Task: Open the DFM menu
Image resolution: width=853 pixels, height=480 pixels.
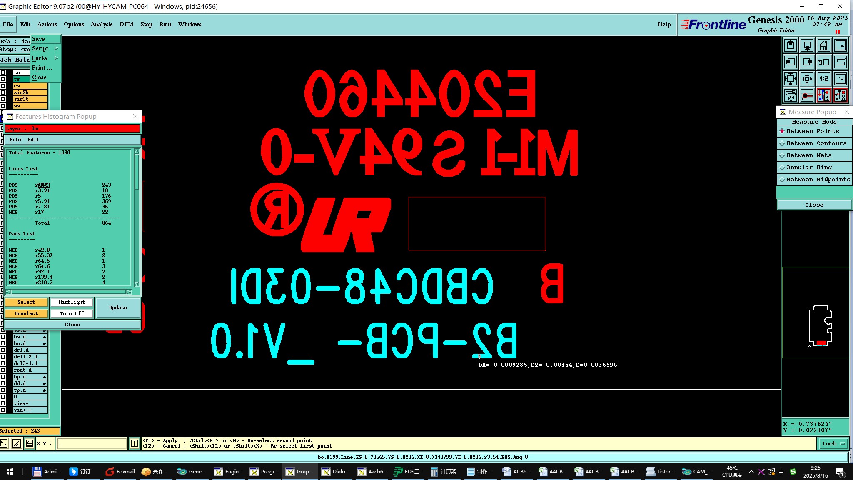Action: click(126, 24)
